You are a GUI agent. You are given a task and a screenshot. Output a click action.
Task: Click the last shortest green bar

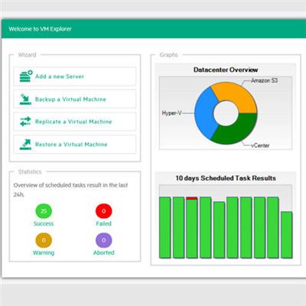pyautogui.click(x=287, y=235)
